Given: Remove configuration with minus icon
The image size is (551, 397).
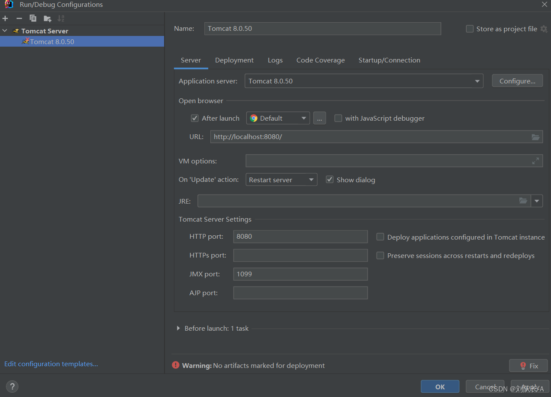Looking at the screenshot, I should click(x=19, y=18).
